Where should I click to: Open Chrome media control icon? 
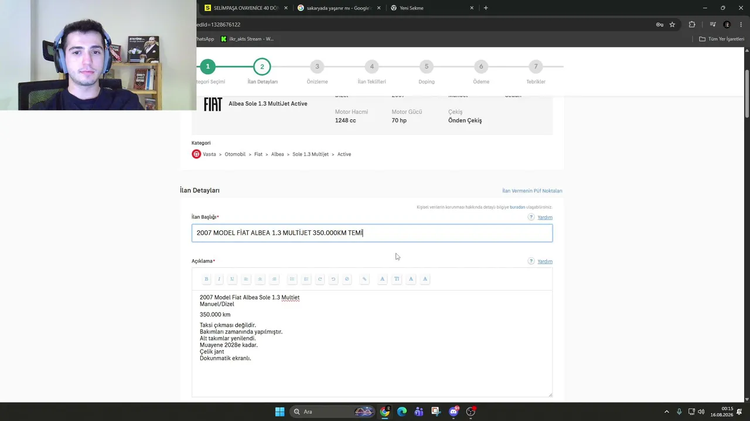[x=712, y=25]
